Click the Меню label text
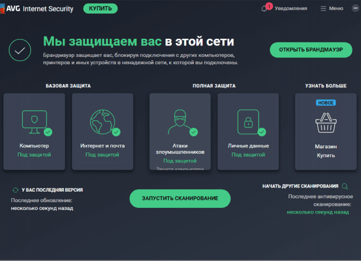 336,8
